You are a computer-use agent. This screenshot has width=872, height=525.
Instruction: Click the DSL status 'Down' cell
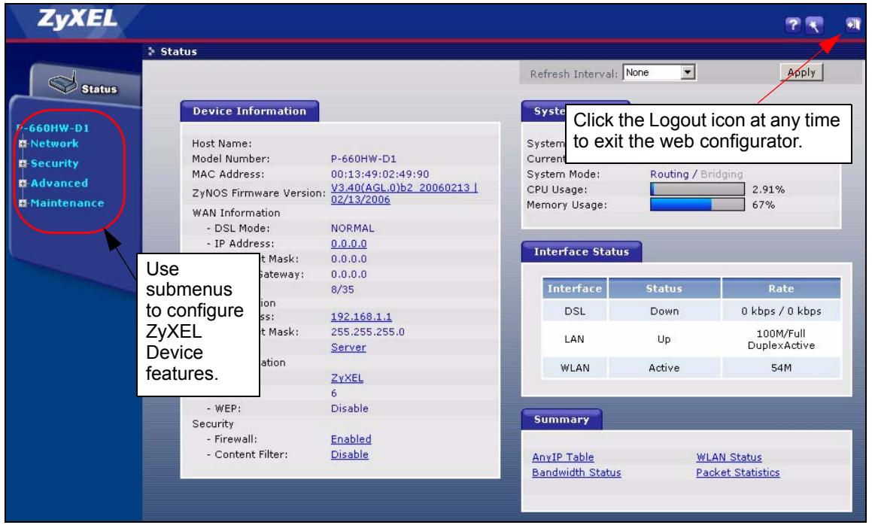[664, 311]
